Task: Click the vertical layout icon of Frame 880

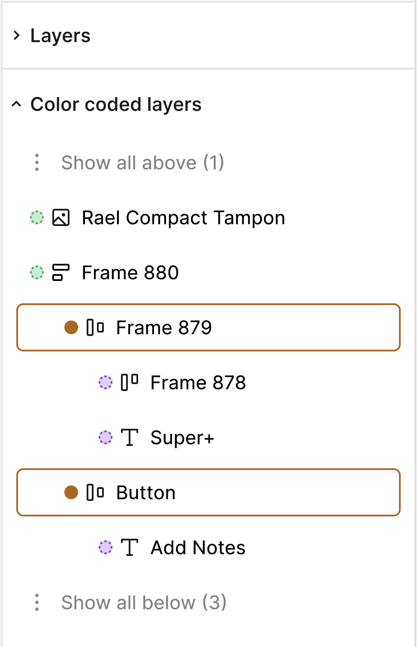Action: (61, 272)
